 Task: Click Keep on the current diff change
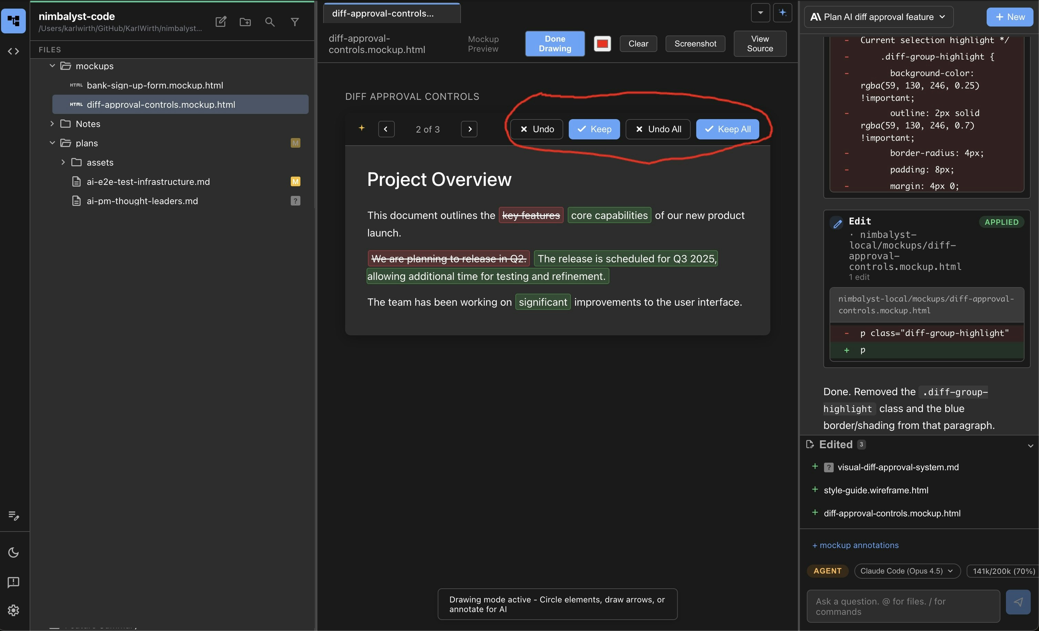(594, 129)
